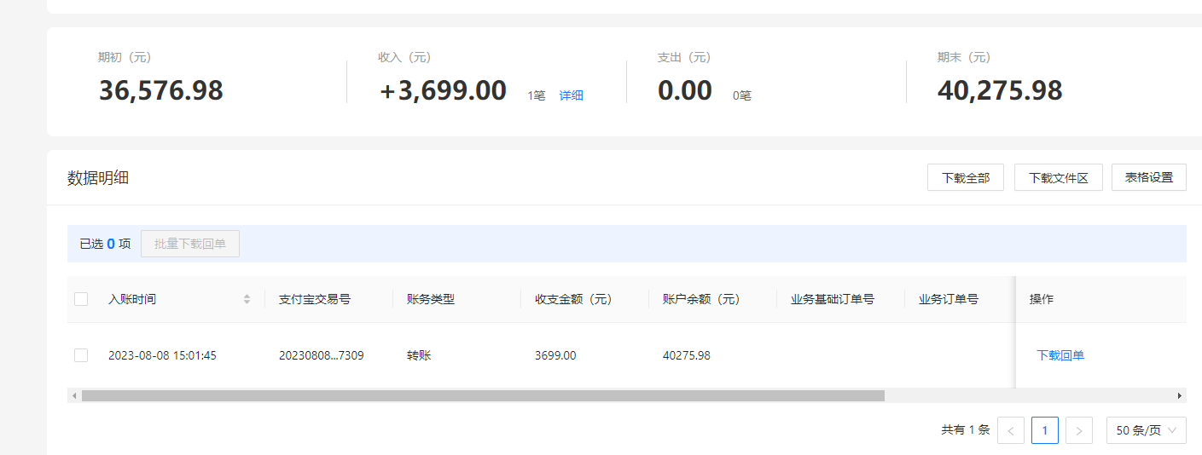The width and height of the screenshot is (1202, 455).
Task: Click the 1笔 income count label
Action: pyautogui.click(x=537, y=95)
